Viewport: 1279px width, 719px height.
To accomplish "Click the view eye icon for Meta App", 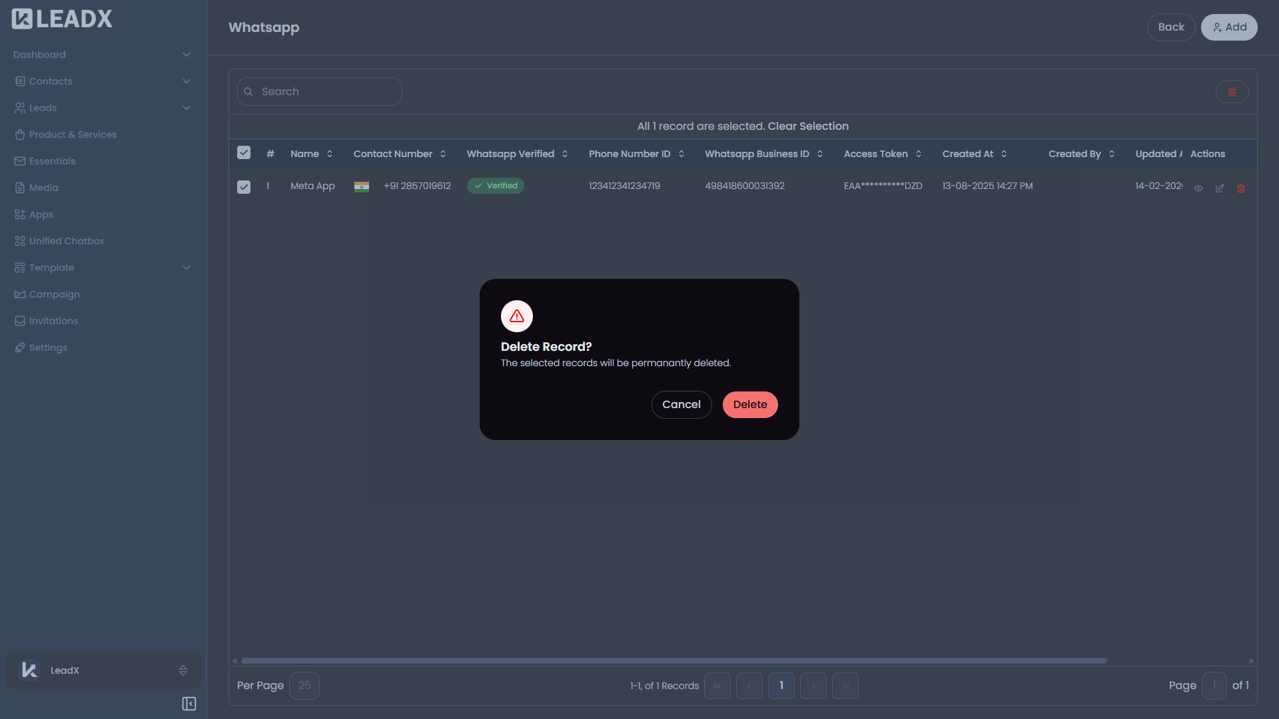I will pos(1198,188).
